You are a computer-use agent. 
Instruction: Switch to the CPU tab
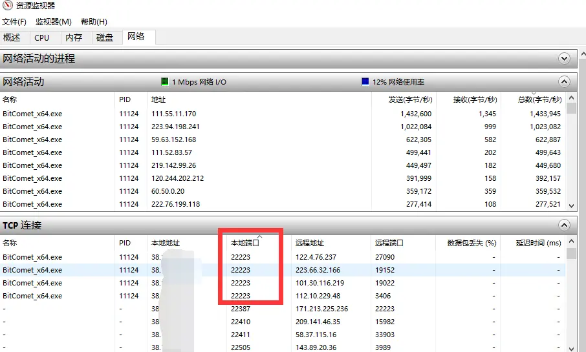42,37
